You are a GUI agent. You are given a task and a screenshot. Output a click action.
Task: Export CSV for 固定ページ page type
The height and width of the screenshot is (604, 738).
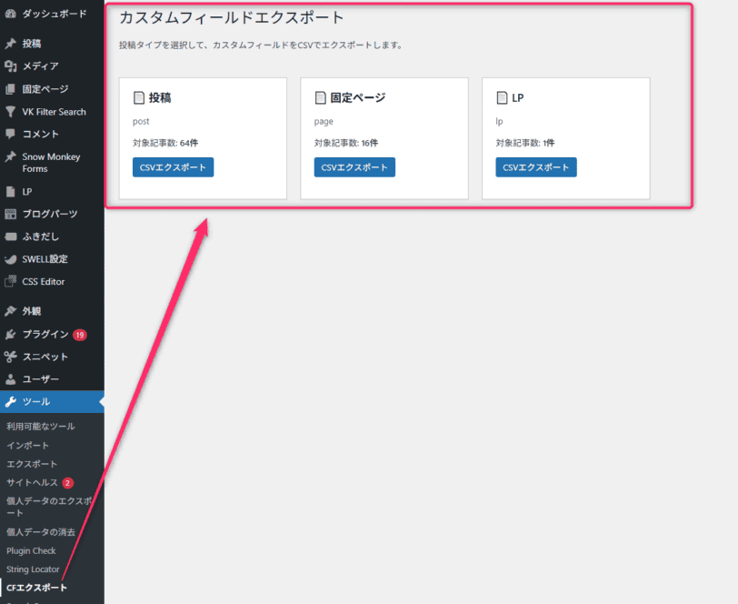tap(354, 167)
